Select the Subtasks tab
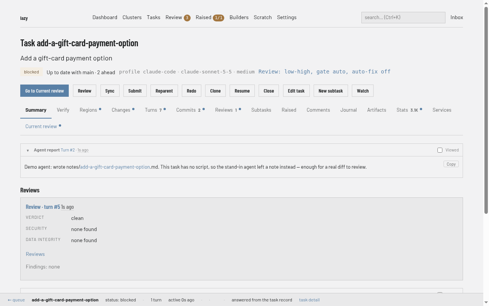 261,110
